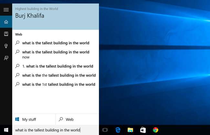
Task: Open the Windows Store taskbar icon
Action: click(143, 130)
